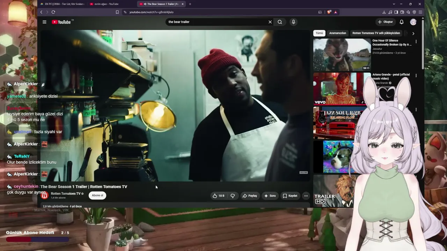The image size is (447, 251).
Task: Open the Leo AI sparkle icon
Action: click(x=408, y=12)
